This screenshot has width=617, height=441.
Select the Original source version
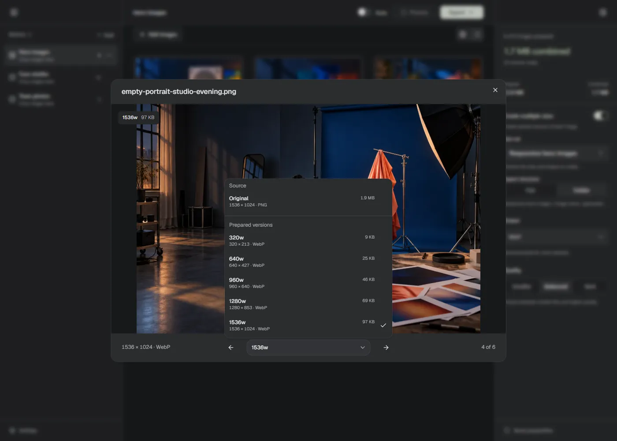click(x=308, y=202)
